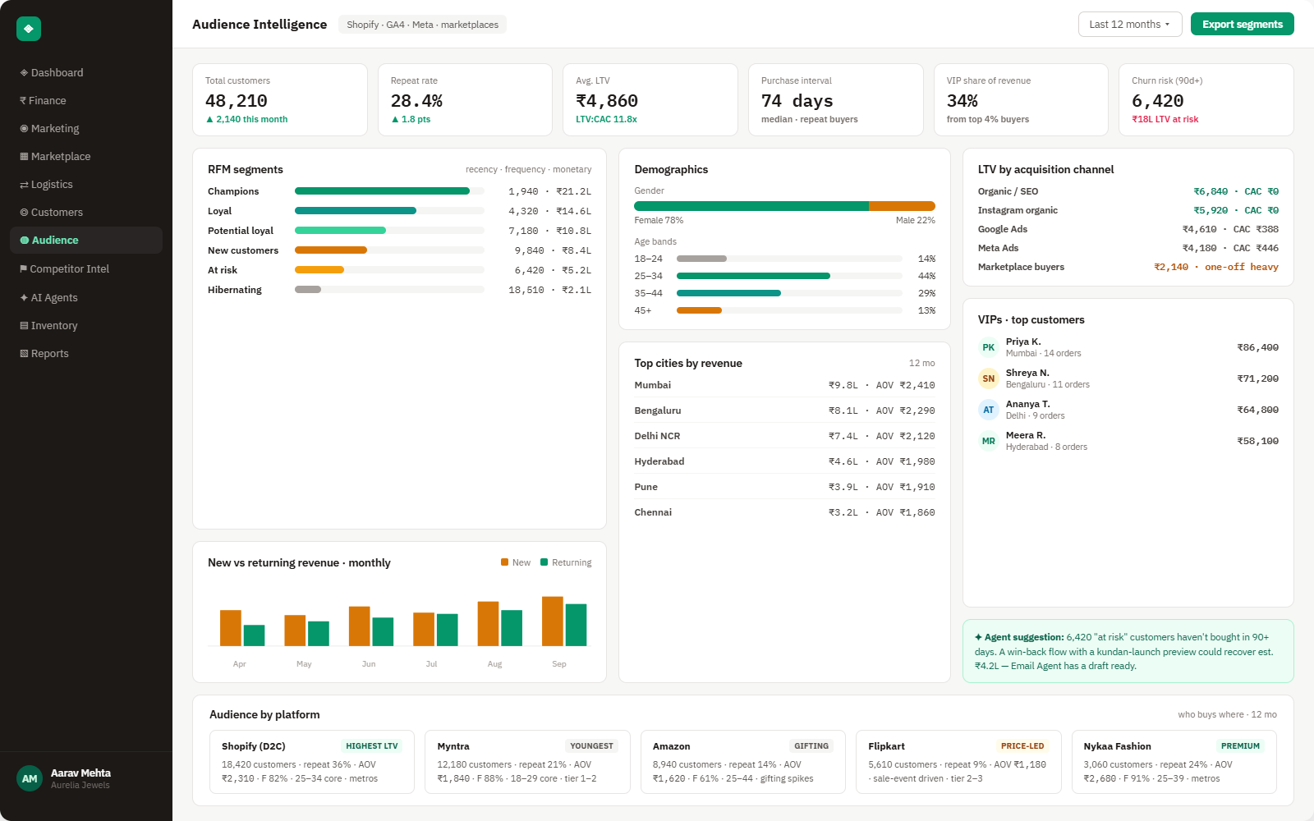
Task: Select the Hyderabad city row
Action: [784, 461]
